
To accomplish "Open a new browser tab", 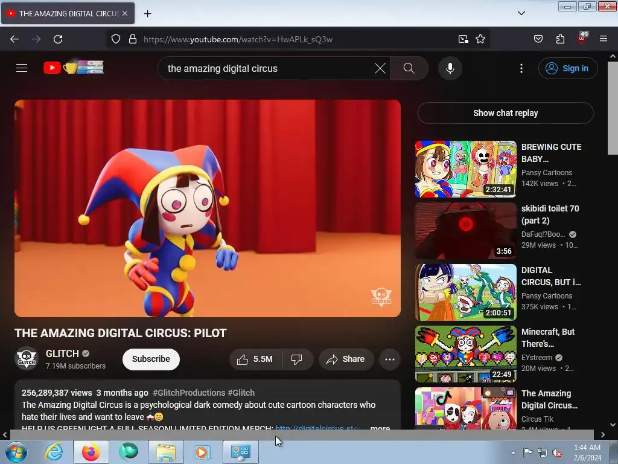I will [147, 13].
